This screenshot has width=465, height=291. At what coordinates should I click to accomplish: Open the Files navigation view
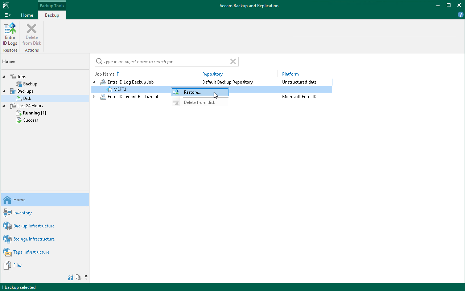[x=45, y=265]
